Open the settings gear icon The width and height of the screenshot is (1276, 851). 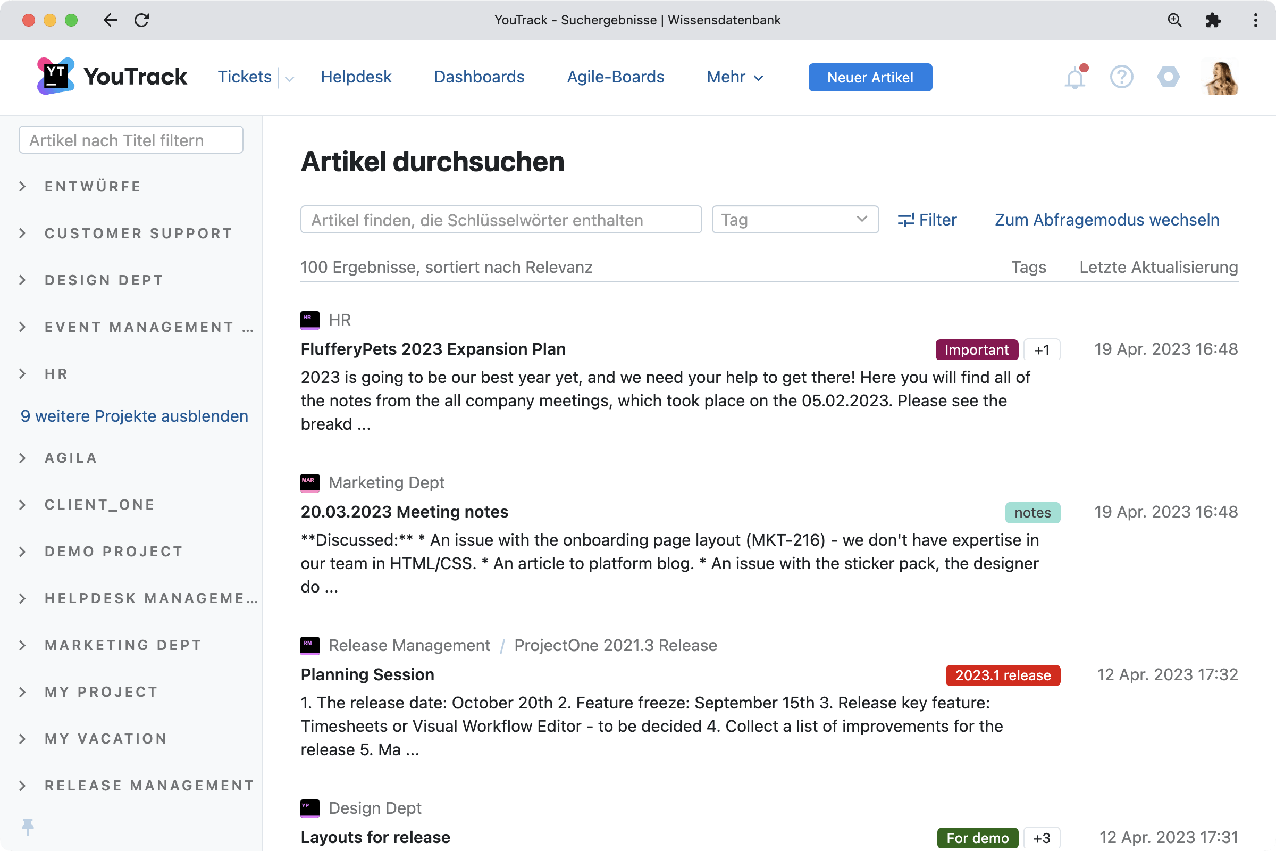[x=1169, y=77]
